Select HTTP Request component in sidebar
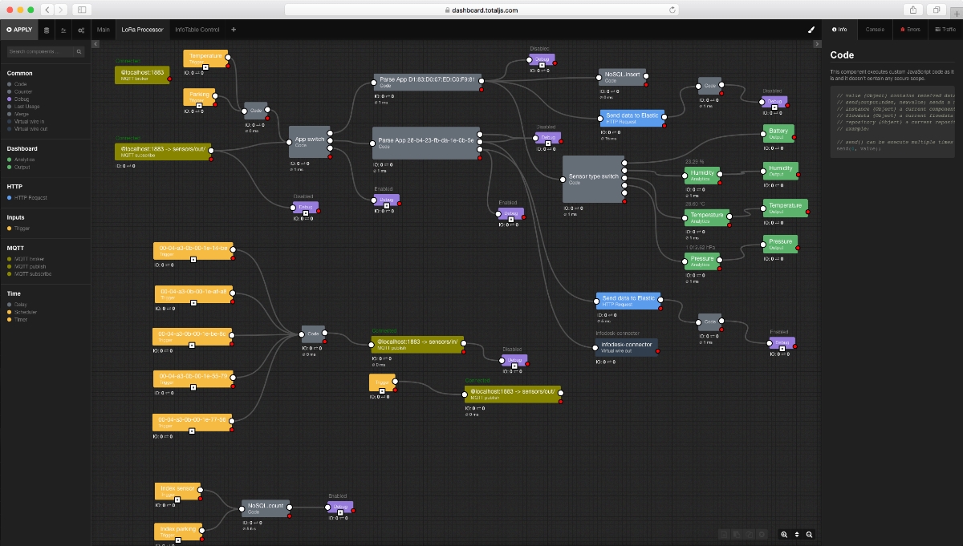The width and height of the screenshot is (963, 546). [31, 197]
